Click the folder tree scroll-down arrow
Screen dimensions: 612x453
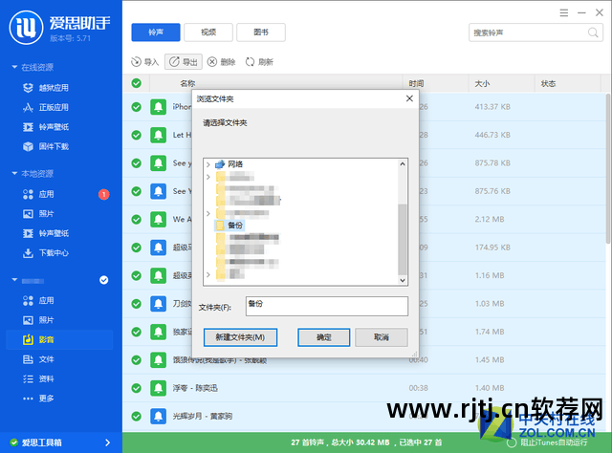point(403,280)
